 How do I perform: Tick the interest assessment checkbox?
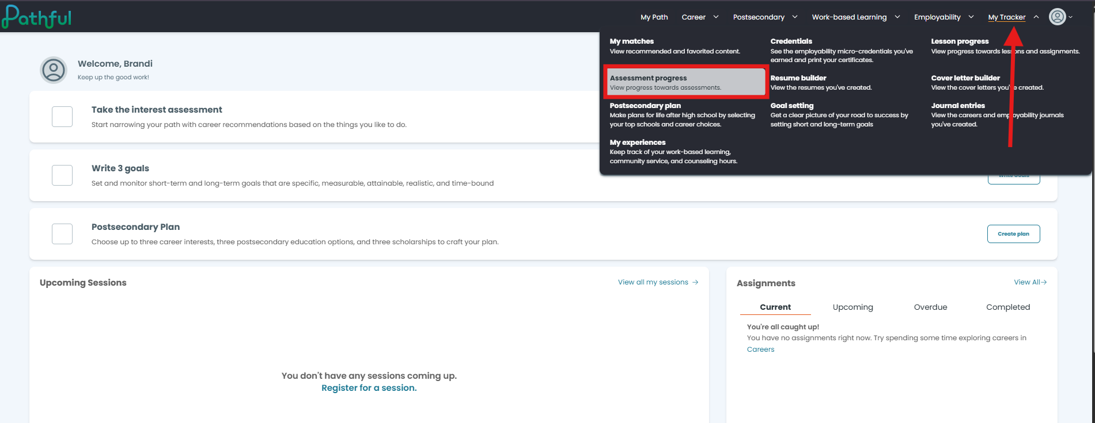pos(62,117)
